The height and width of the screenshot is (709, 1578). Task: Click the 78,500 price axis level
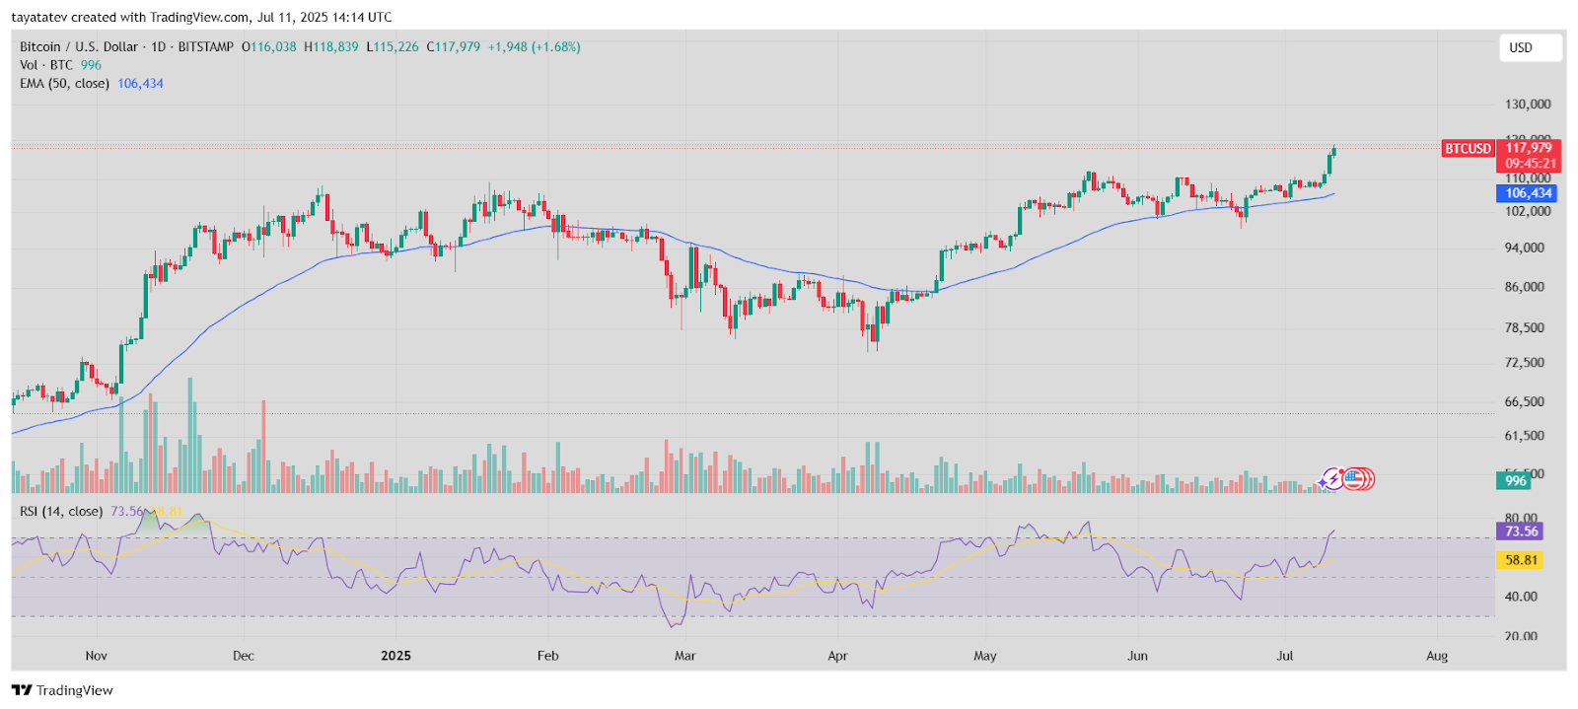tap(1525, 327)
